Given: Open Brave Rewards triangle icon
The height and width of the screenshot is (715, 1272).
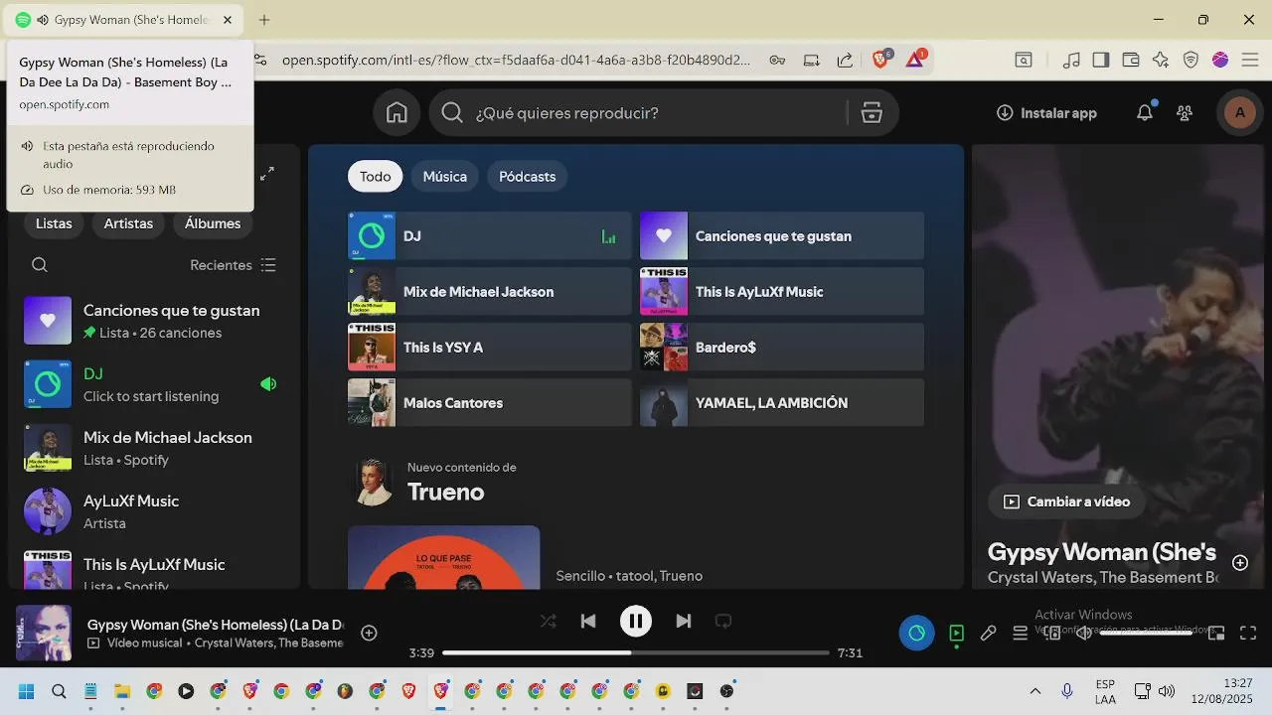Looking at the screenshot, I should 915,60.
